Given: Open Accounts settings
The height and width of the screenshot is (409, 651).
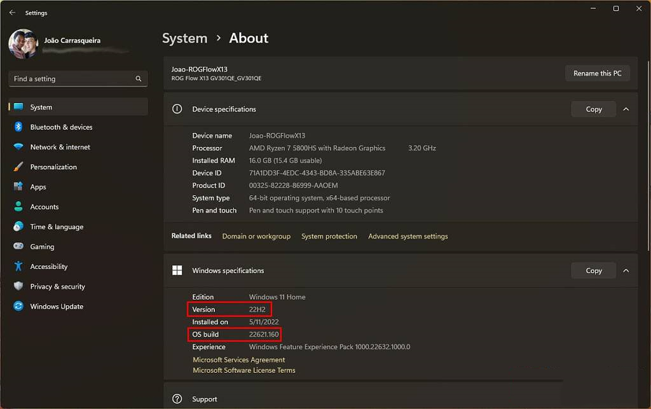Looking at the screenshot, I should pos(45,207).
